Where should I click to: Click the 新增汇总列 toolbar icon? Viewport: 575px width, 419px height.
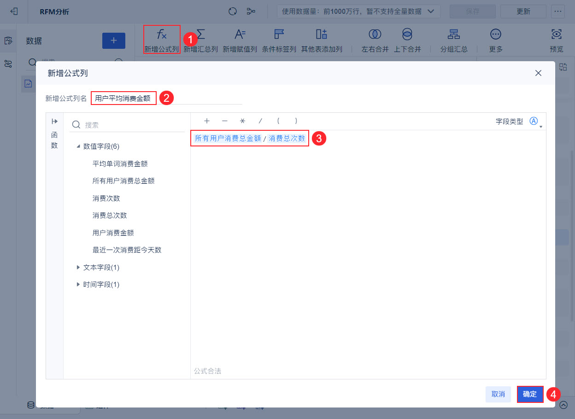pyautogui.click(x=201, y=34)
